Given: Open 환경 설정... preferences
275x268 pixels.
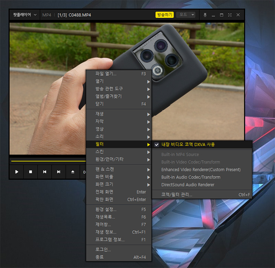Looking at the screenshot, I should point(119,210).
